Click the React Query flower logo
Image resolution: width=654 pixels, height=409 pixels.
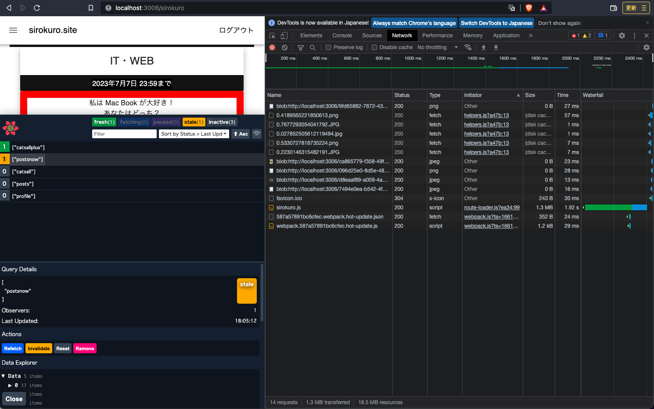(11, 128)
